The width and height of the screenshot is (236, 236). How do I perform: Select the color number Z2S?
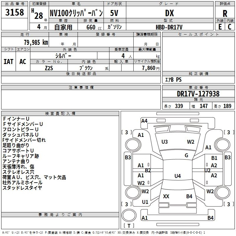click(49, 68)
